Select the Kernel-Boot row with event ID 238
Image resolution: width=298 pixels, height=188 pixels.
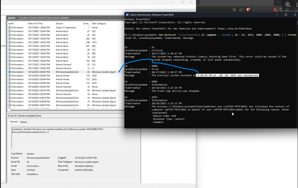[66, 42]
